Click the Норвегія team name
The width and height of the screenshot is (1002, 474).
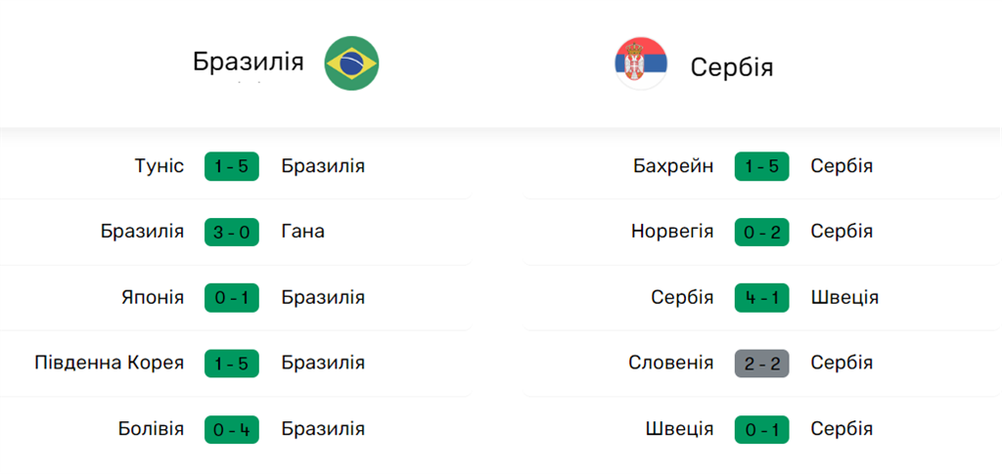672,232
